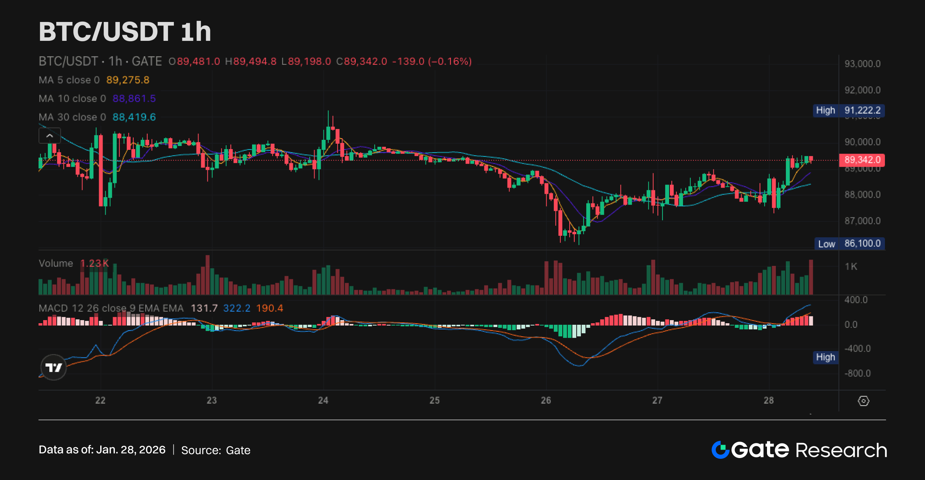
Task: Click the Low 86,100.0 price label
Action: 849,243
